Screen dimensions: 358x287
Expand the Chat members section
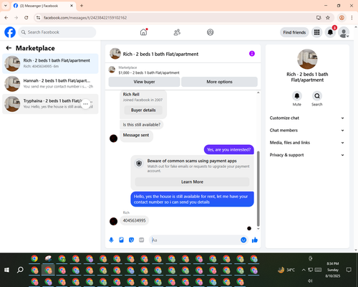[x=307, y=131]
